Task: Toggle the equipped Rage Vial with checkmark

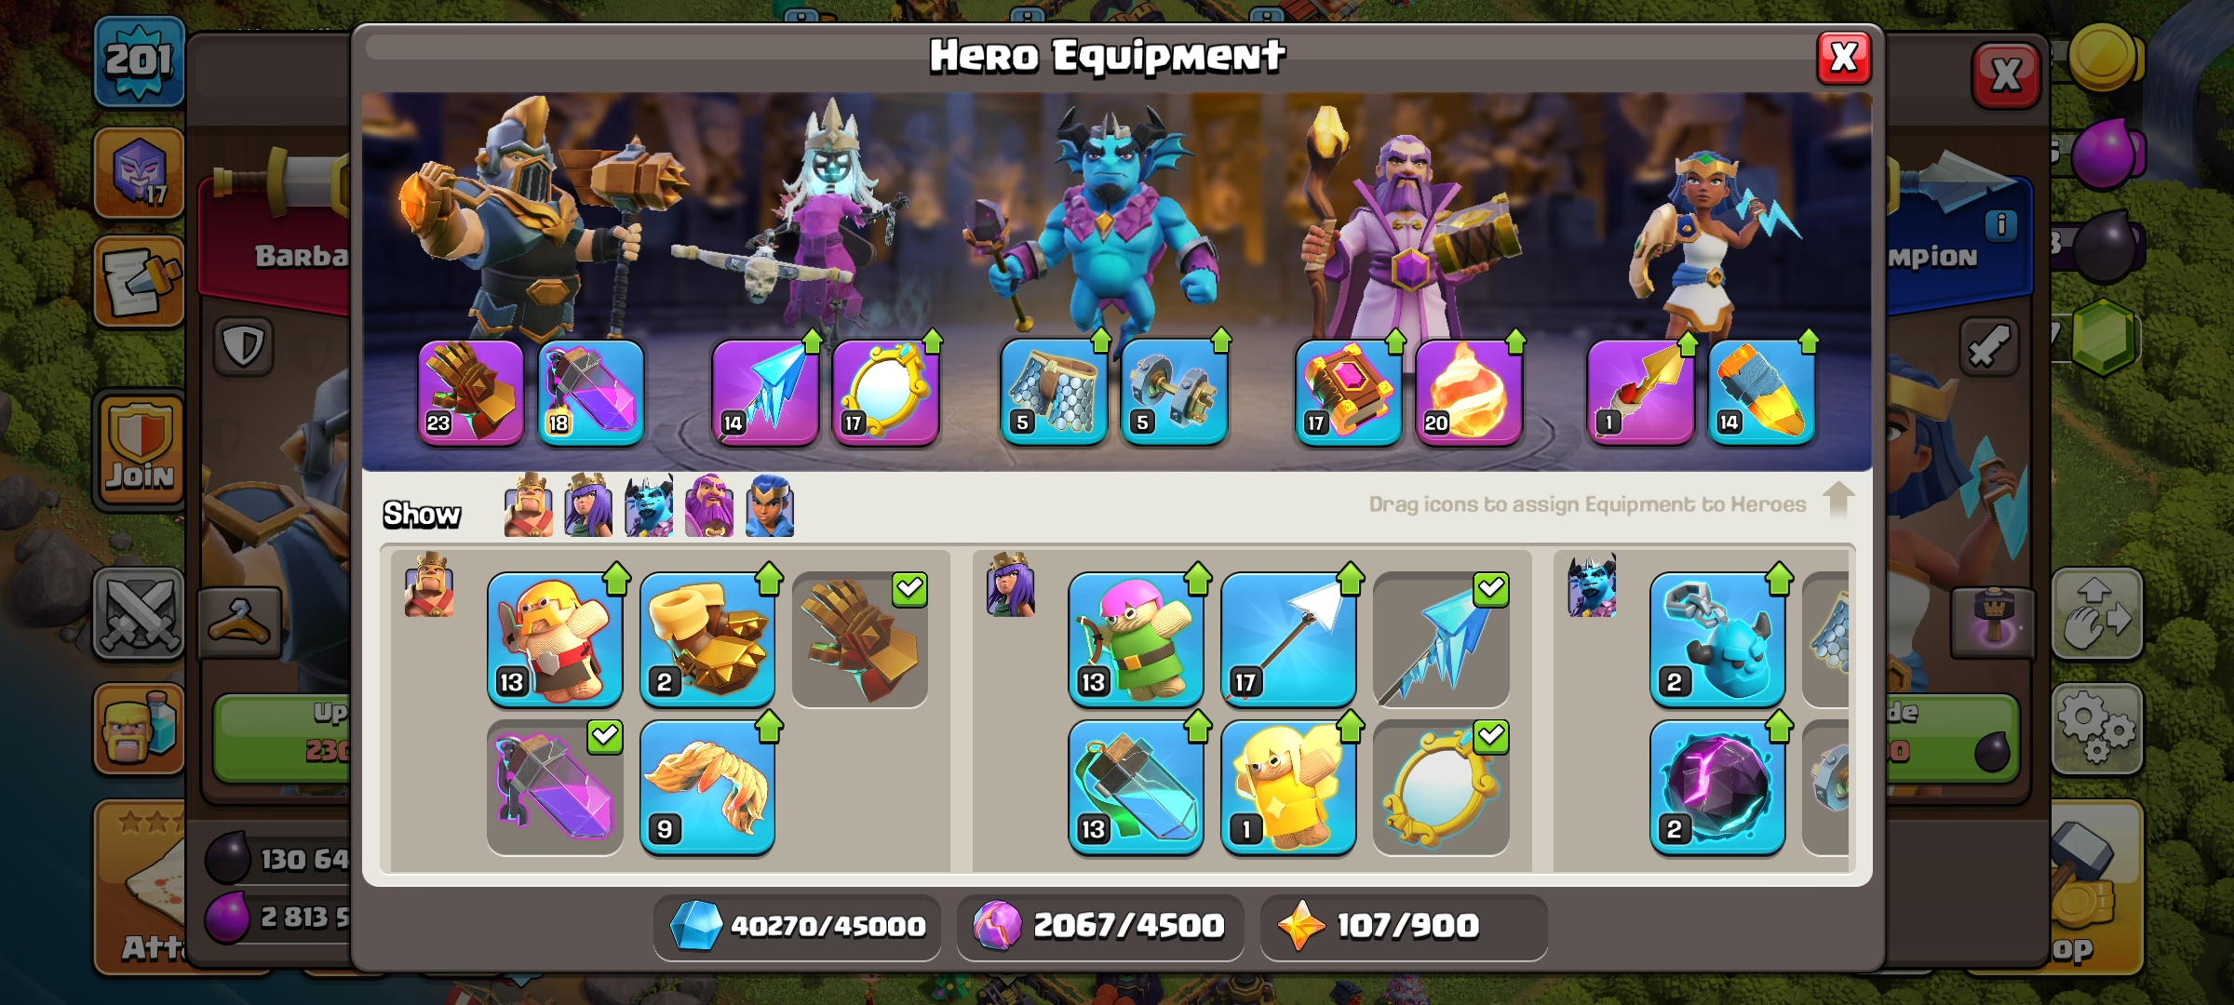Action: [555, 787]
